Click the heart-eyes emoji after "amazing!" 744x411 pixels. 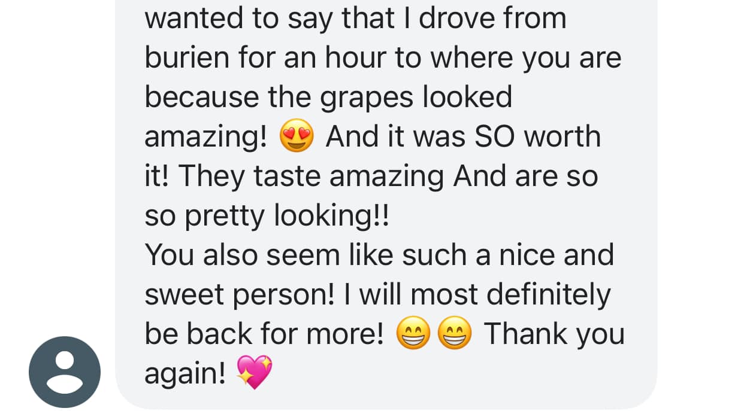point(297,136)
